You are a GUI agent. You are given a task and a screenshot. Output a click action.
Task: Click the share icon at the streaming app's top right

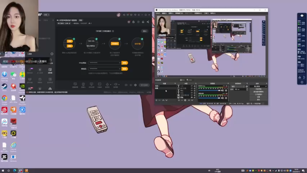pyautogui.click(x=148, y=22)
